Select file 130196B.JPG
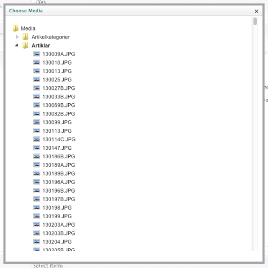Screen dimensions: 268x268 pyautogui.click(x=58, y=190)
